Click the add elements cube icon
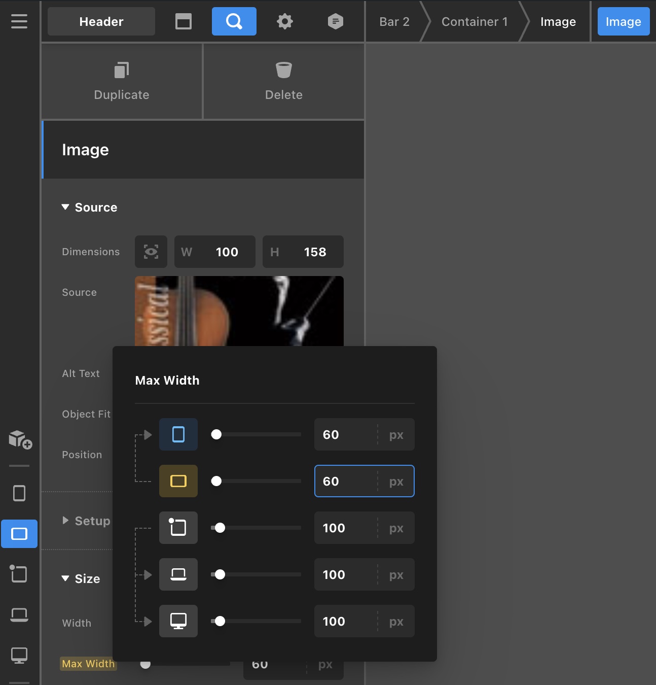 pyautogui.click(x=20, y=439)
